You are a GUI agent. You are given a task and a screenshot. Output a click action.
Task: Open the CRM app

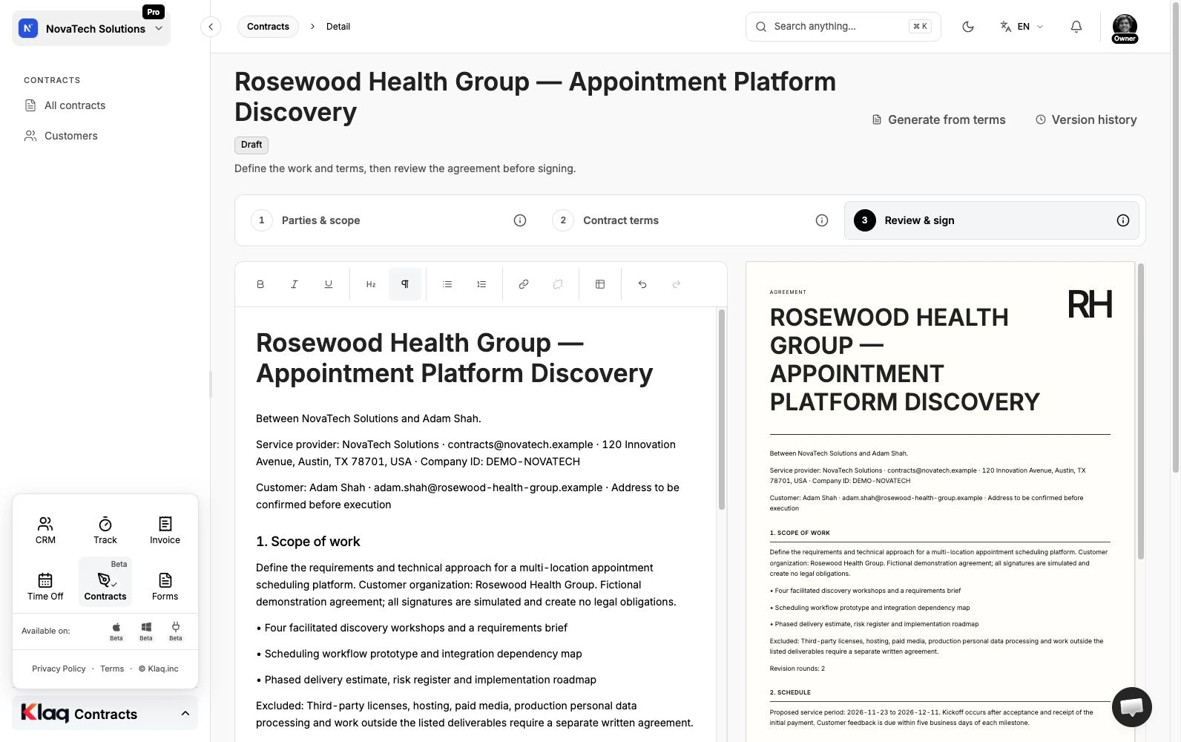pos(45,531)
